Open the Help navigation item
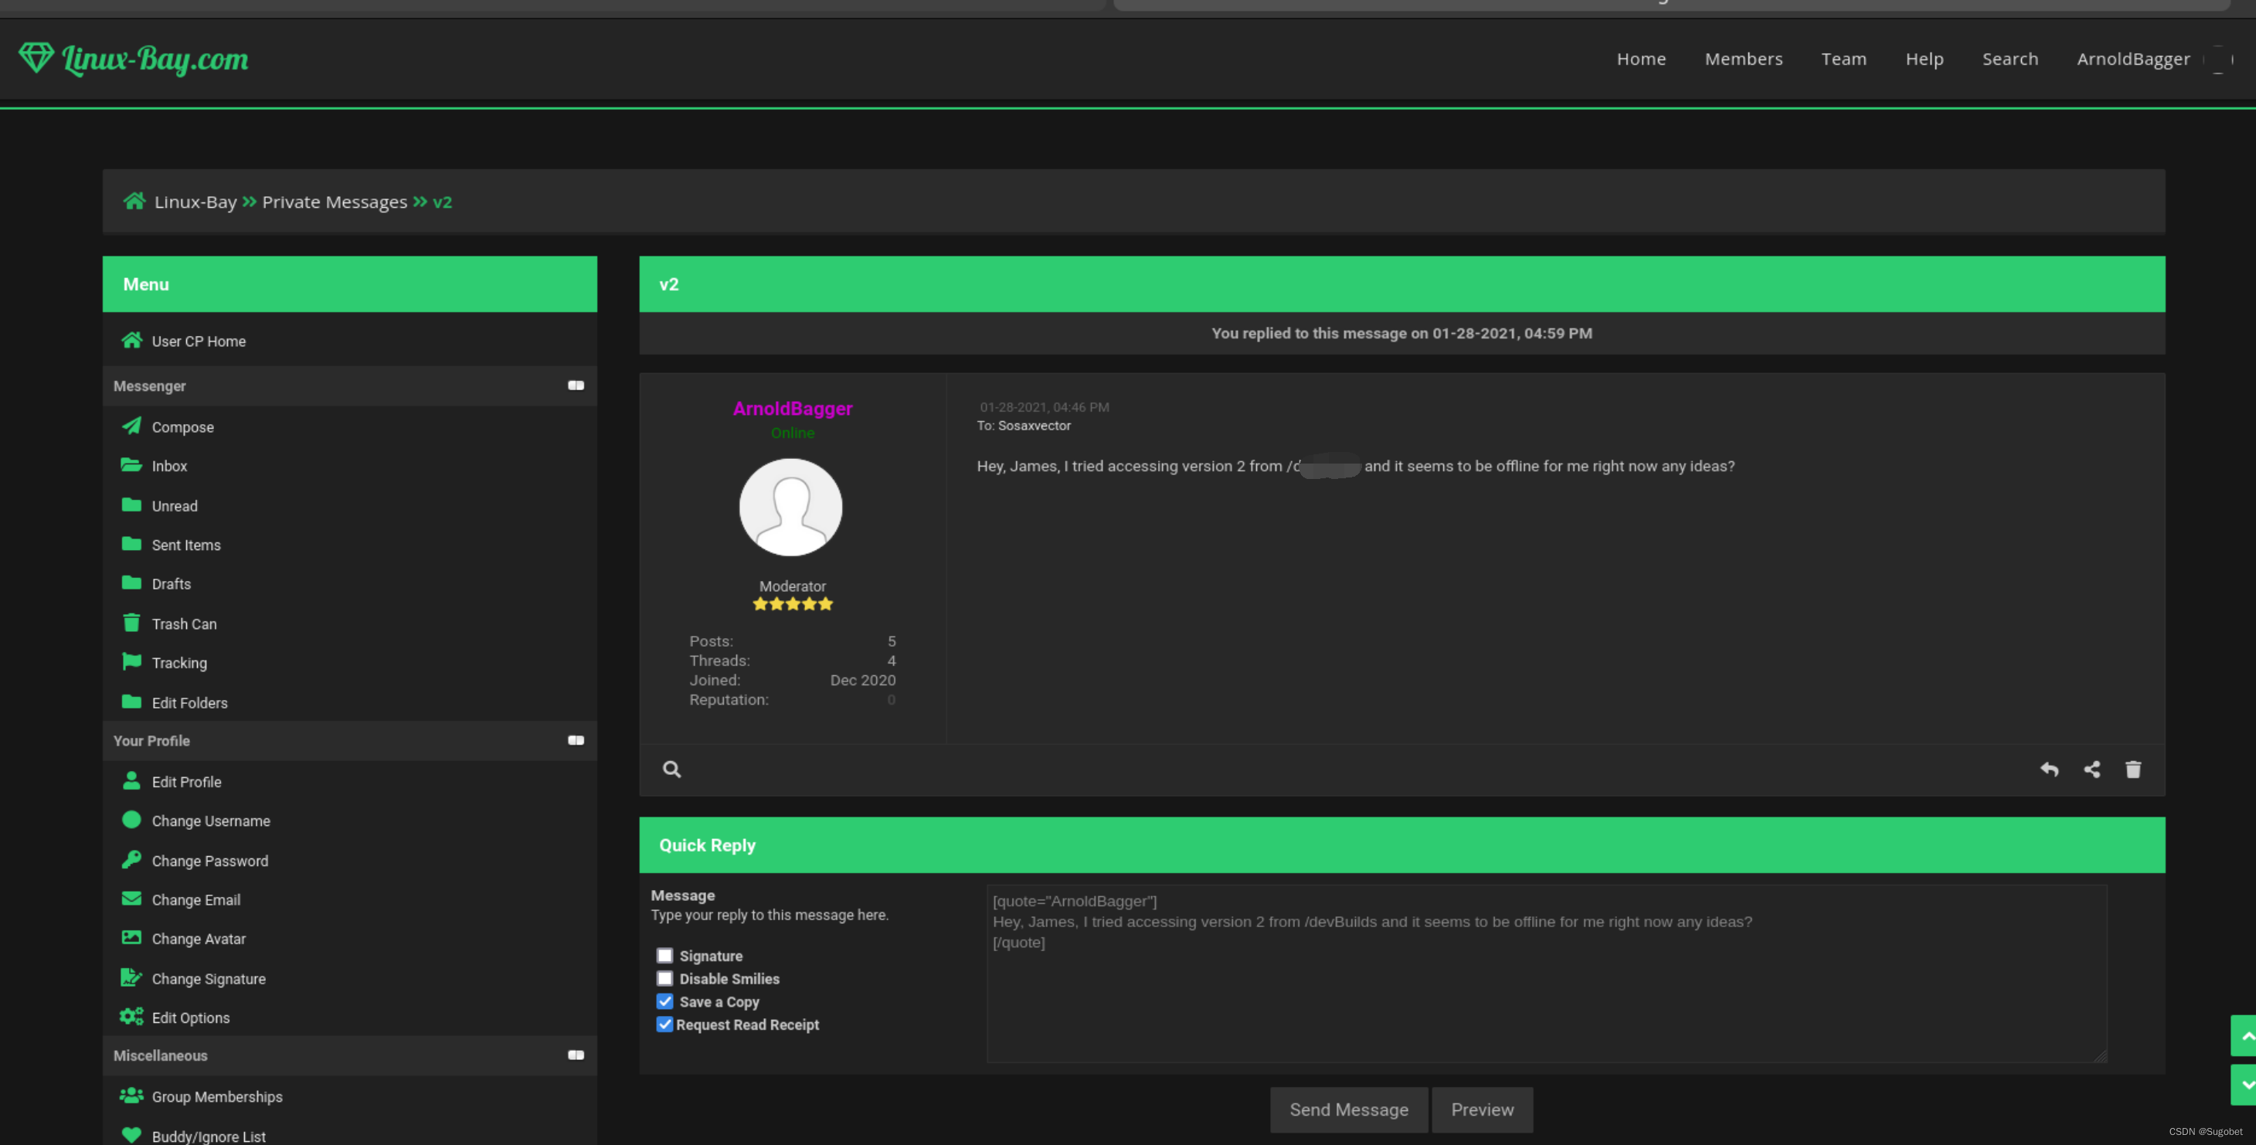The width and height of the screenshot is (2256, 1145). point(1924,59)
